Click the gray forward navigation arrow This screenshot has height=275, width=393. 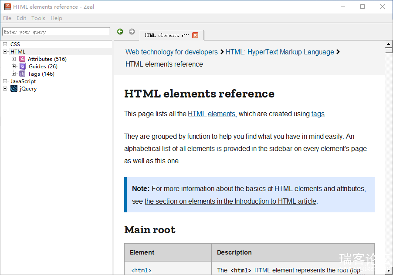point(132,31)
